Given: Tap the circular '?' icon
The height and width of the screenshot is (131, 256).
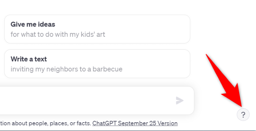Looking at the screenshot, I should pos(243,115).
